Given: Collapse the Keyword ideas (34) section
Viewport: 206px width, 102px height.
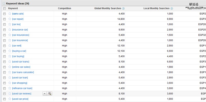Looking at the screenshot, I should point(4,4).
